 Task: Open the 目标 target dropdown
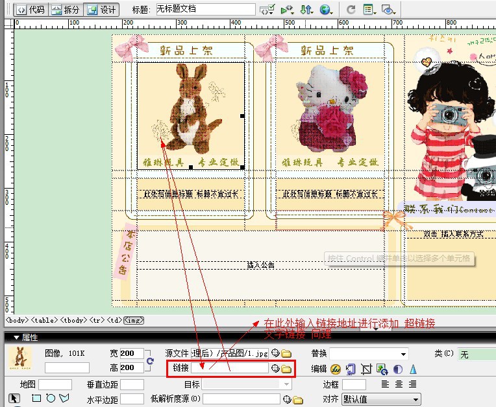247,384
